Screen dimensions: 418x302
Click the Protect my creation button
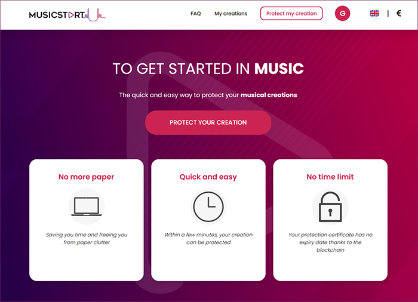(x=291, y=13)
